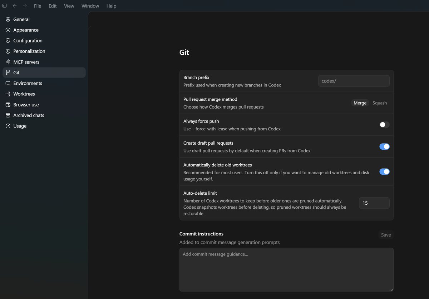Click the Auto-delete limit label
The image size is (429, 299).
(200, 193)
